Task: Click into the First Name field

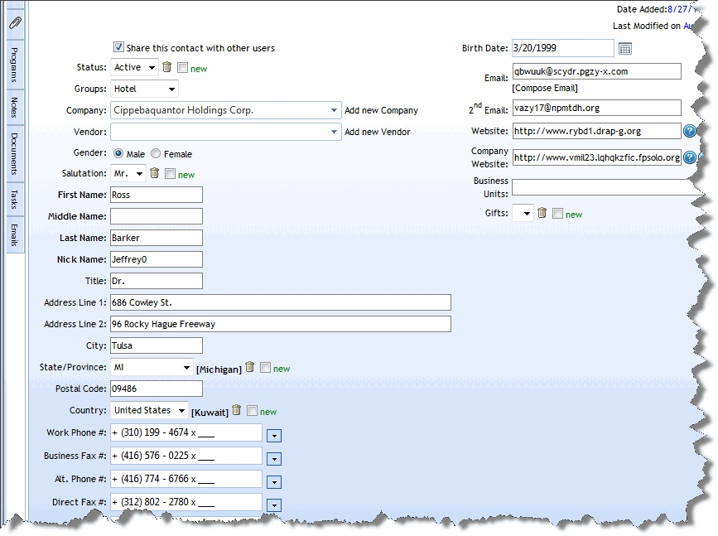Action: point(157,195)
